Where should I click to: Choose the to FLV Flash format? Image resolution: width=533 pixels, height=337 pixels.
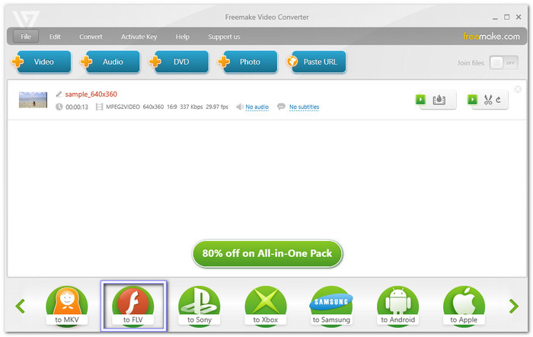coord(133,306)
